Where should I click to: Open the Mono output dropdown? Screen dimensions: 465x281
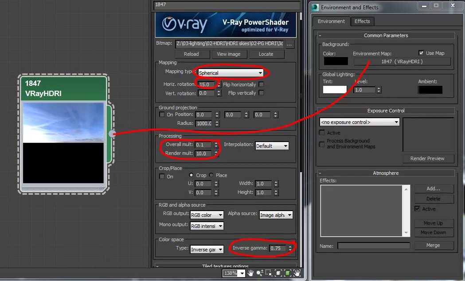pyautogui.click(x=207, y=226)
